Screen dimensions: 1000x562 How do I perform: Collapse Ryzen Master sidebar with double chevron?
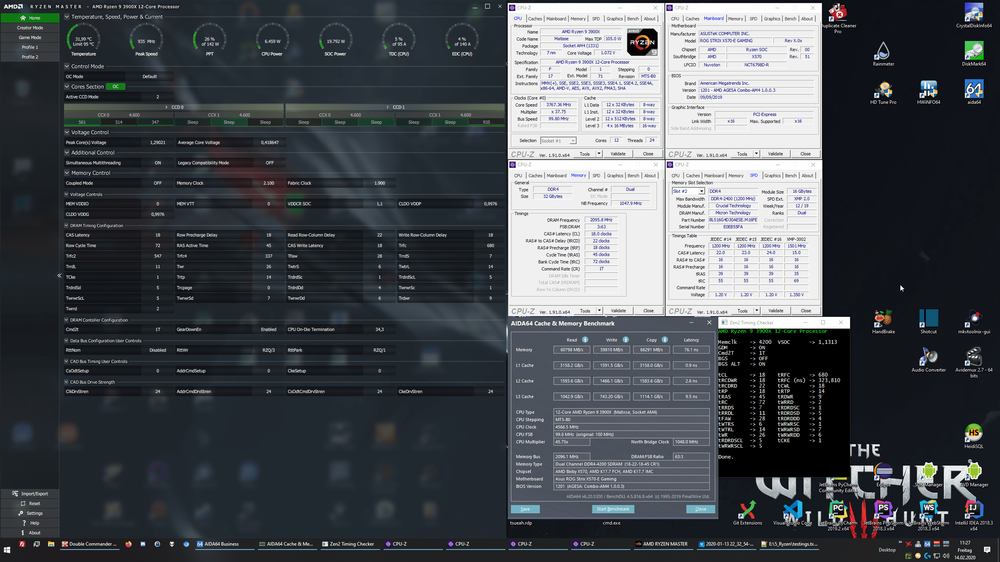coord(59,276)
